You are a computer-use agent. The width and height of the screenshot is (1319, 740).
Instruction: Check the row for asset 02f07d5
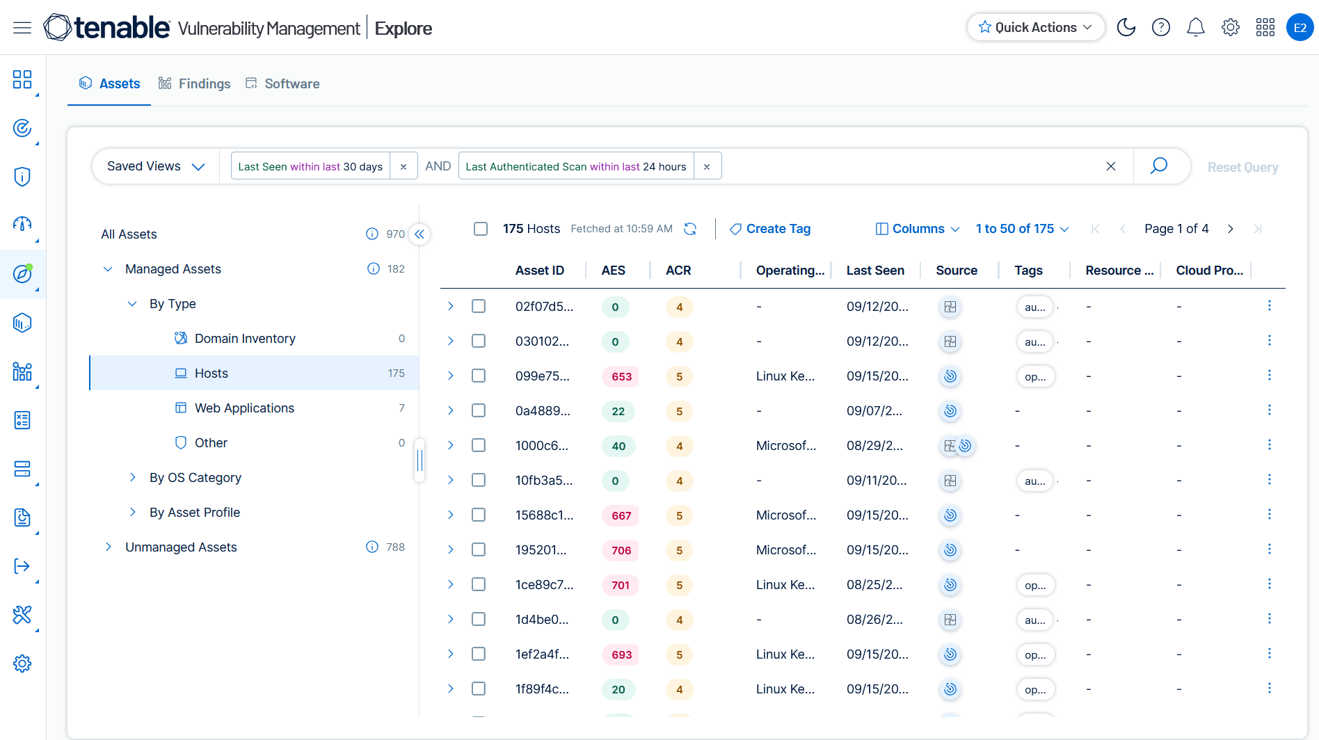pyautogui.click(x=479, y=306)
